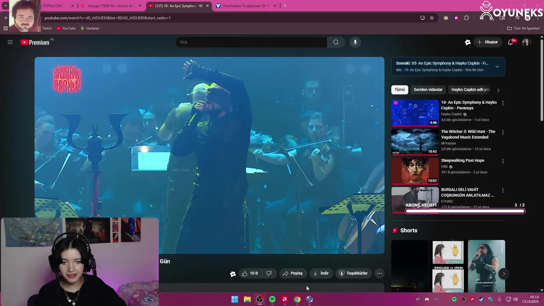
Task: Open the account avatar menu
Action: point(526,42)
